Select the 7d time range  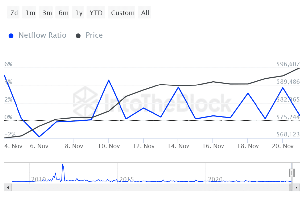(14, 13)
